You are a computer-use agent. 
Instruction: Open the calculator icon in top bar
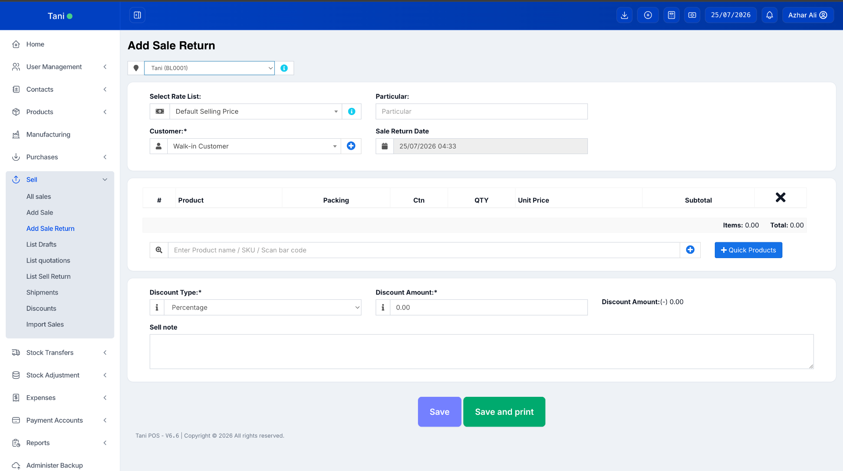pos(671,15)
